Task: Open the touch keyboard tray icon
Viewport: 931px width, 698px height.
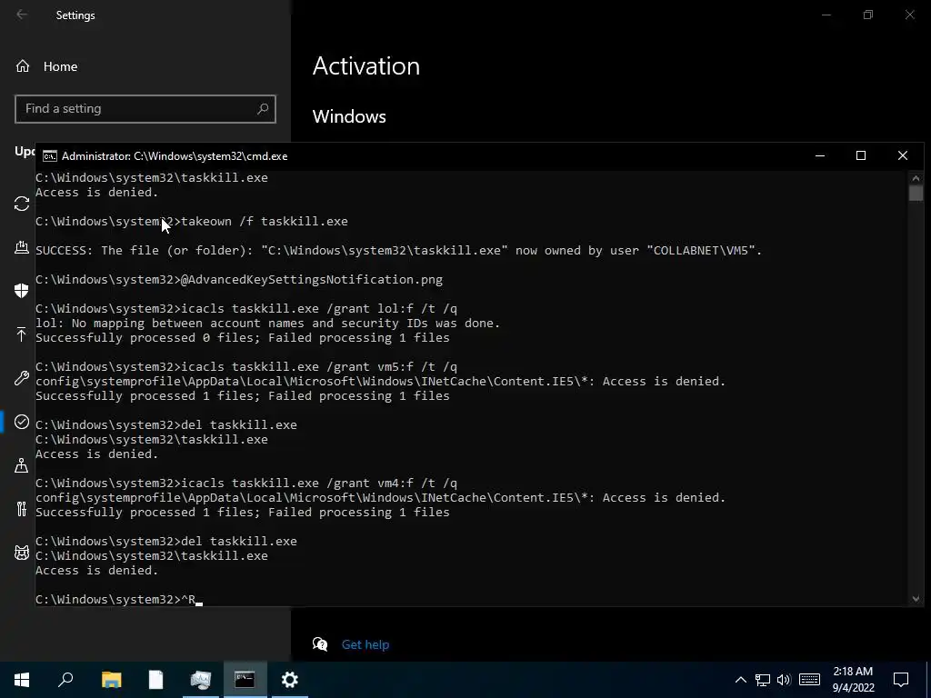Action: [x=809, y=680]
